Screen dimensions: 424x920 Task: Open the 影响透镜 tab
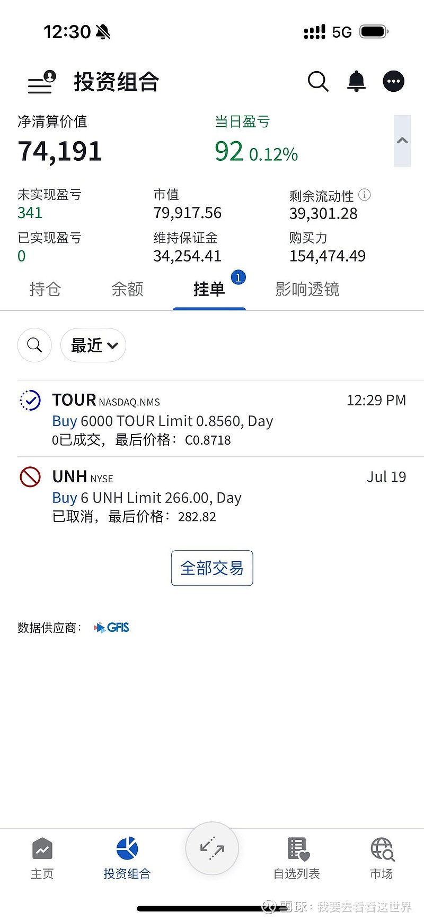[x=307, y=289]
